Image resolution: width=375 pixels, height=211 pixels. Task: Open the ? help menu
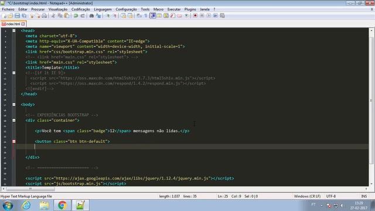214,9
